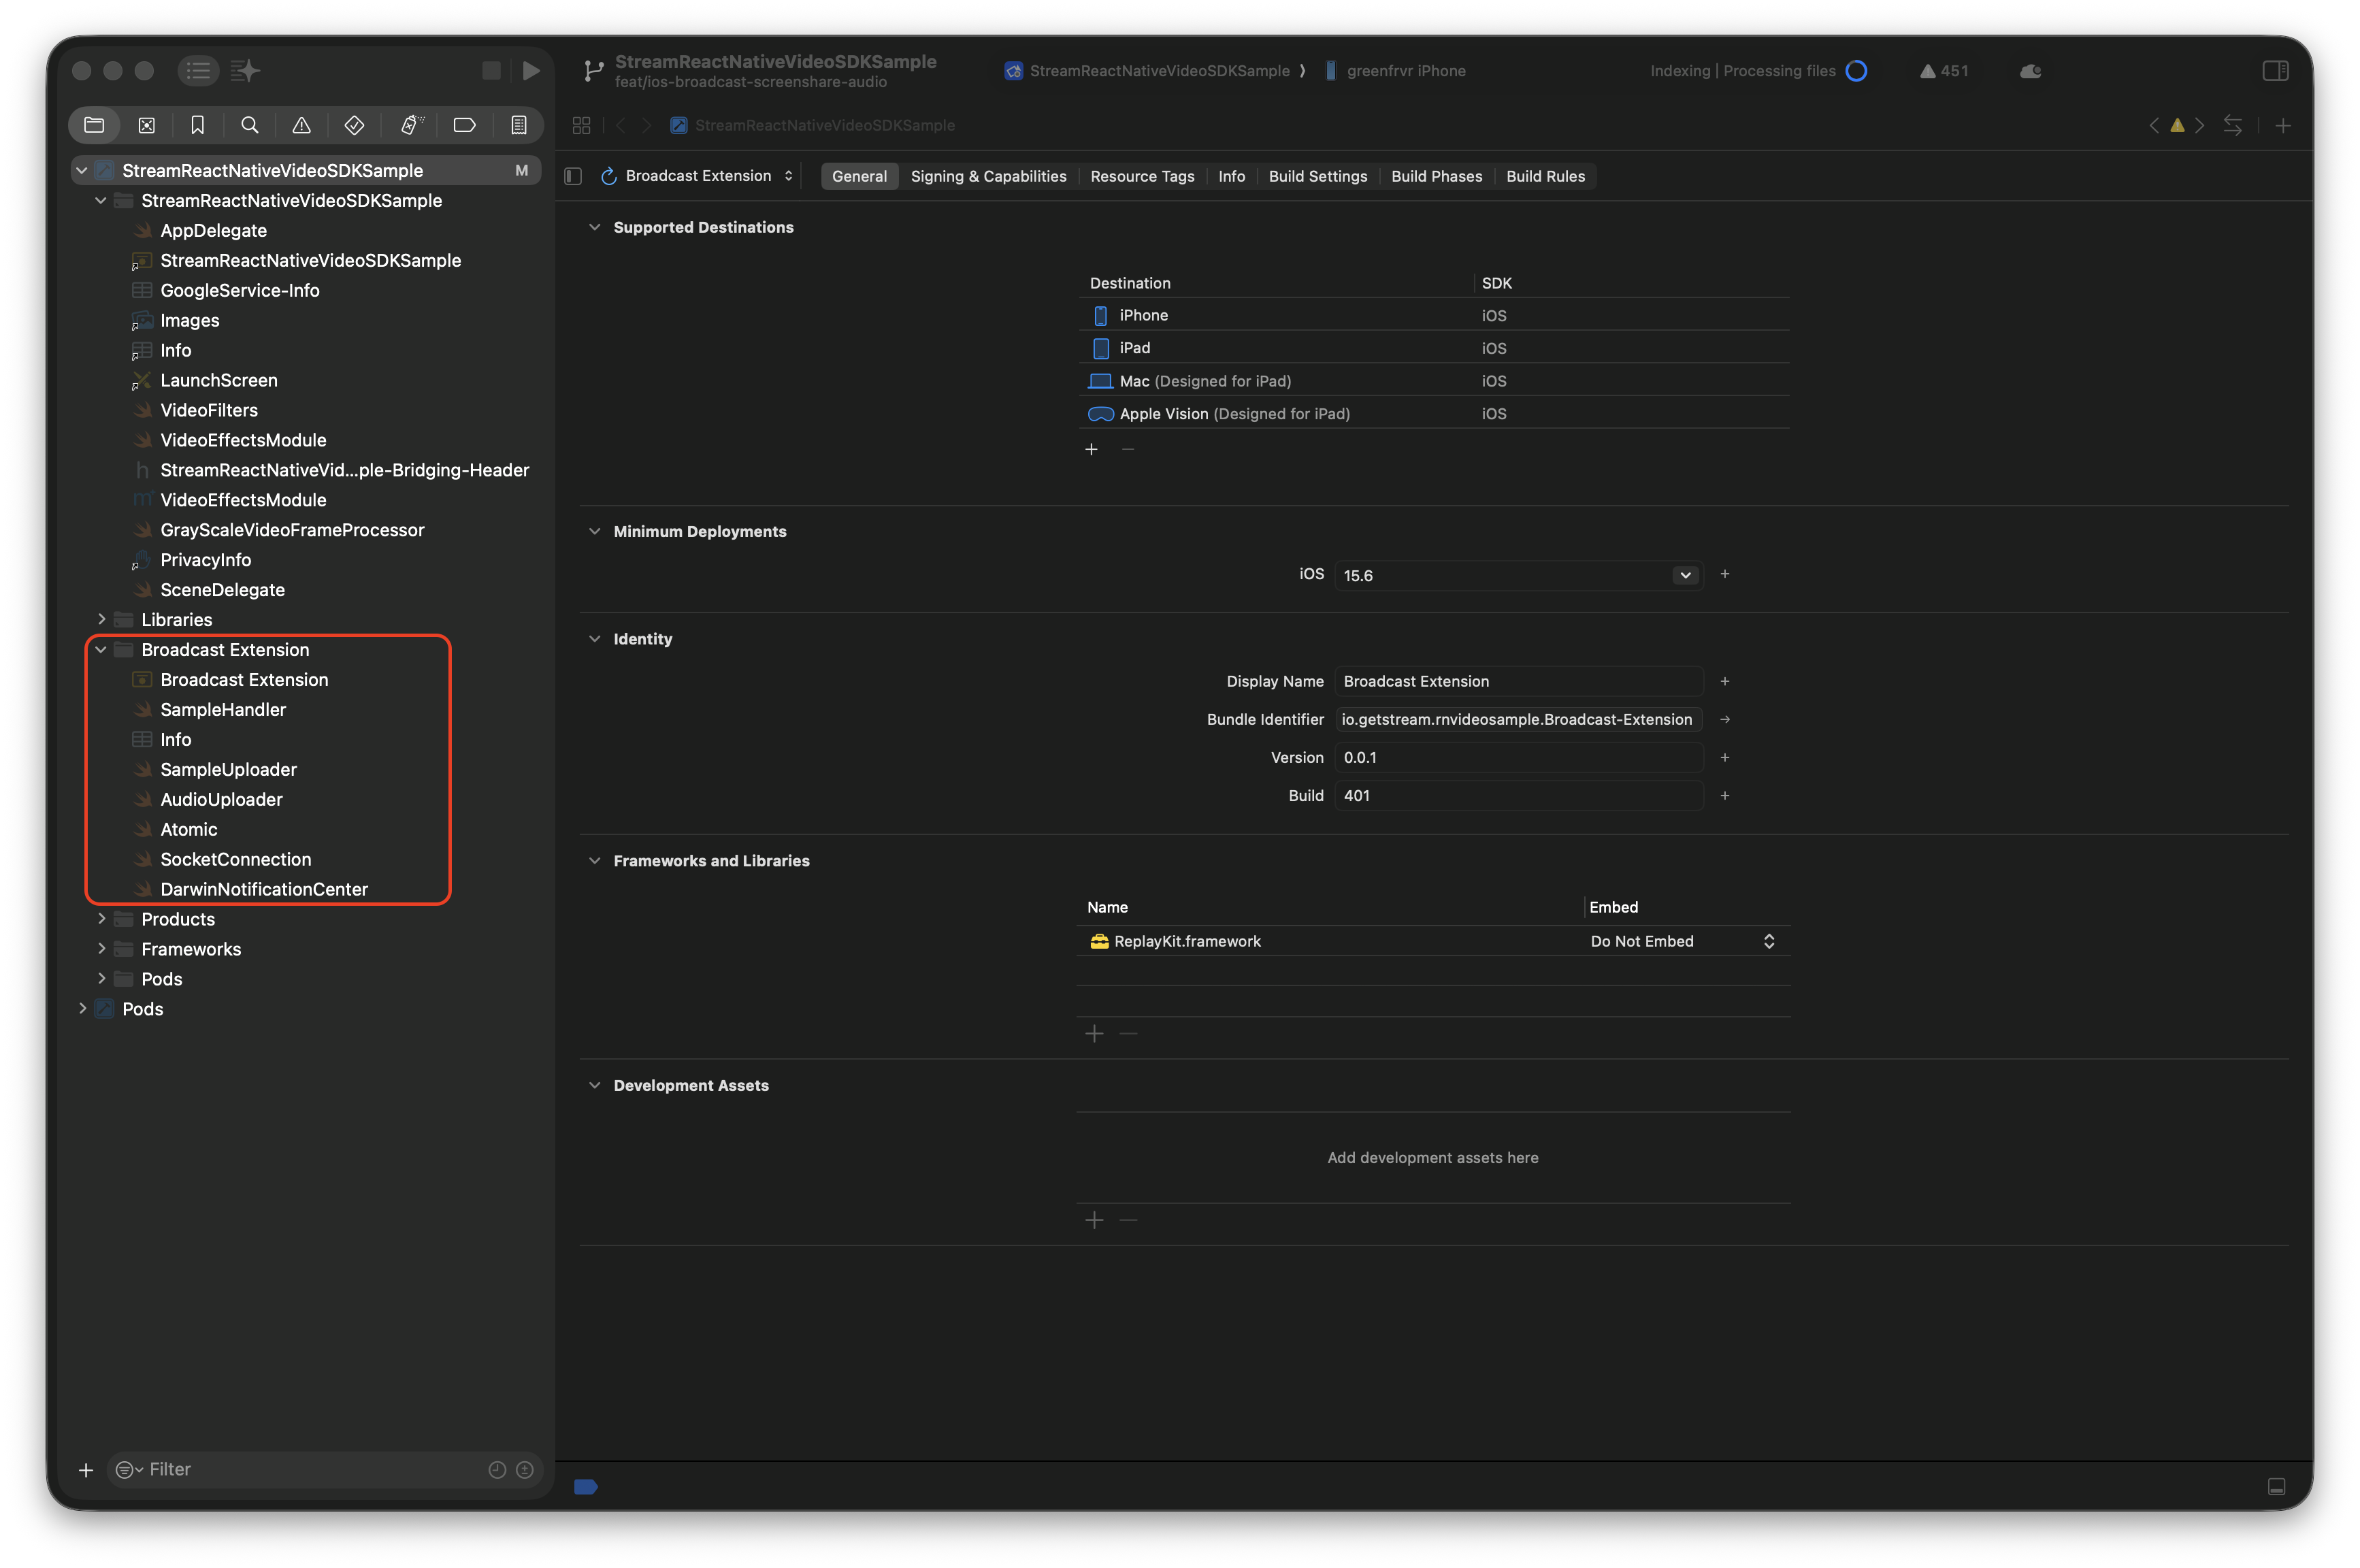Click the arrow beside Bundle Identifier
Viewport: 2360px width, 1568px height.
pos(1725,719)
